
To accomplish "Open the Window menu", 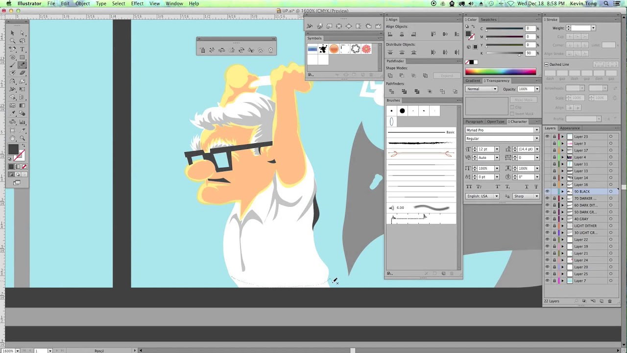I will click(x=174, y=3).
